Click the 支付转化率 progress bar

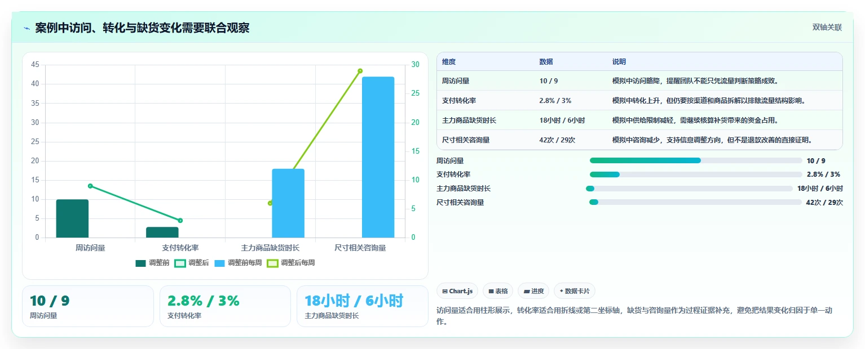click(x=696, y=174)
